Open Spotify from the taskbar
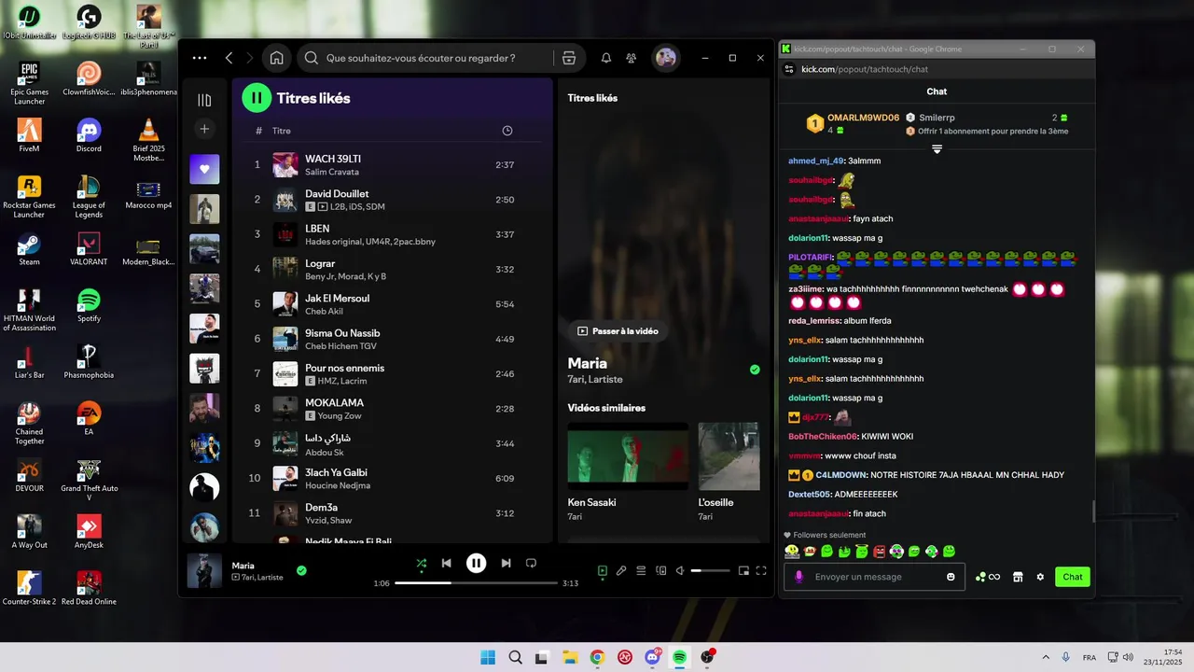The width and height of the screenshot is (1194, 672). click(x=680, y=657)
